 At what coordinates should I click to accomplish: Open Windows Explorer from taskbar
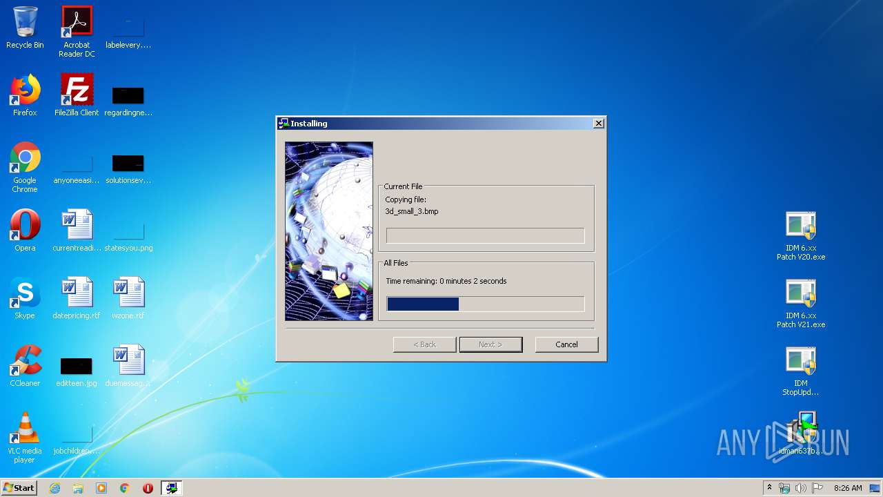(78, 488)
